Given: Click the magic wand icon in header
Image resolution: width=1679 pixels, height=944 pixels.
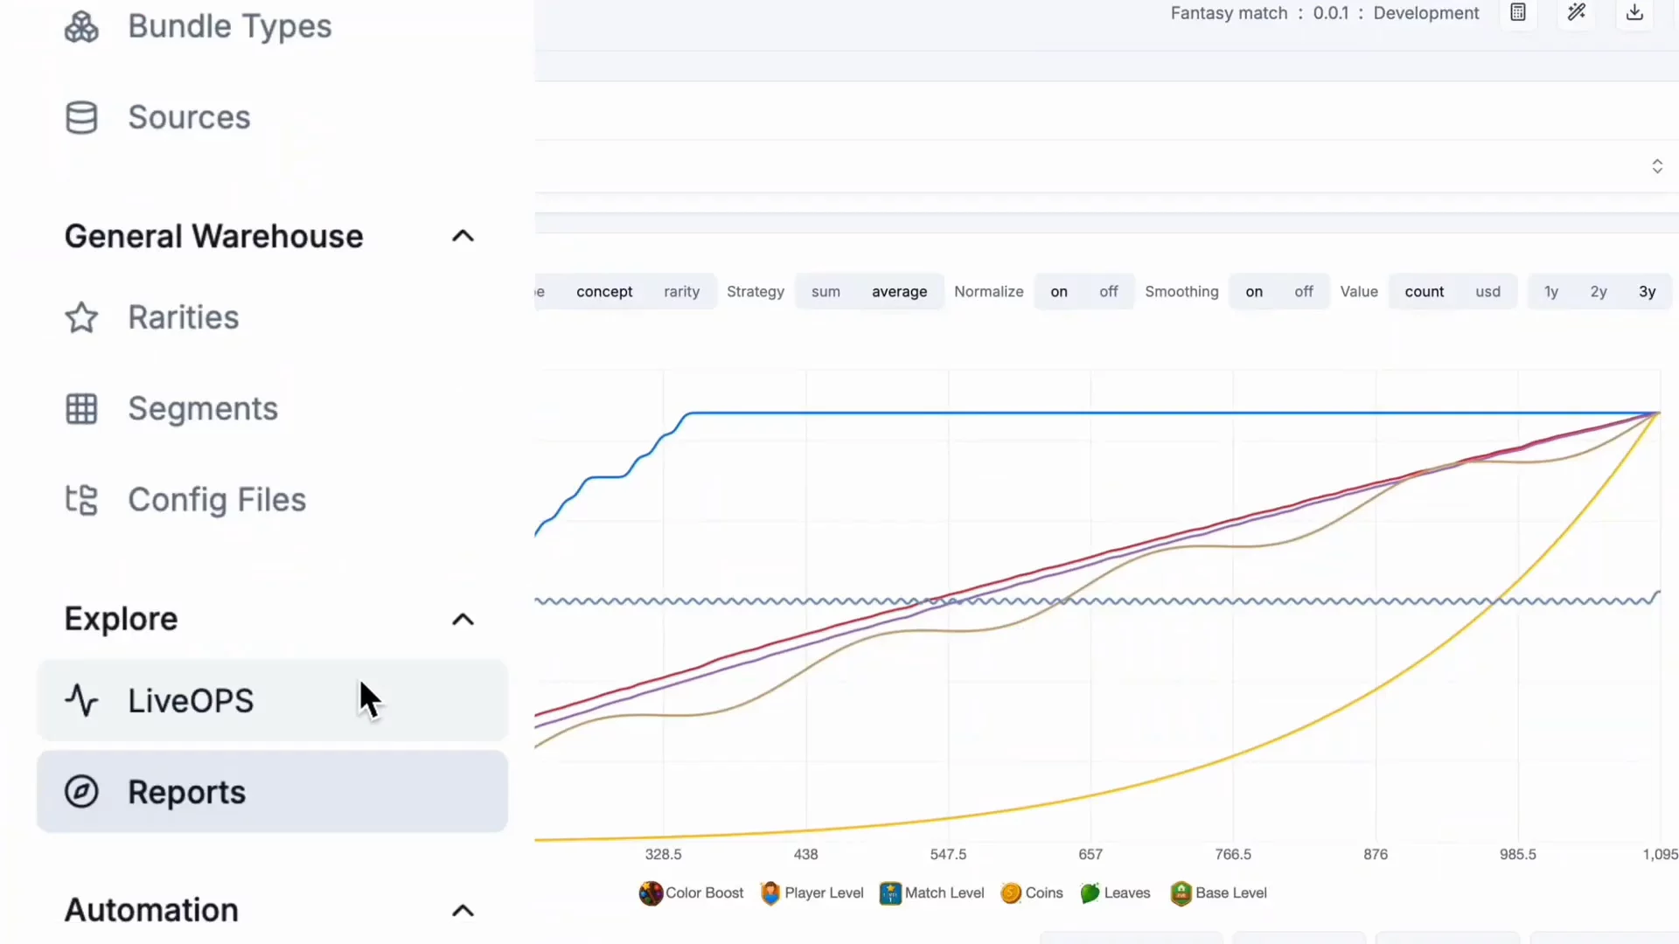Looking at the screenshot, I should 1577,13.
